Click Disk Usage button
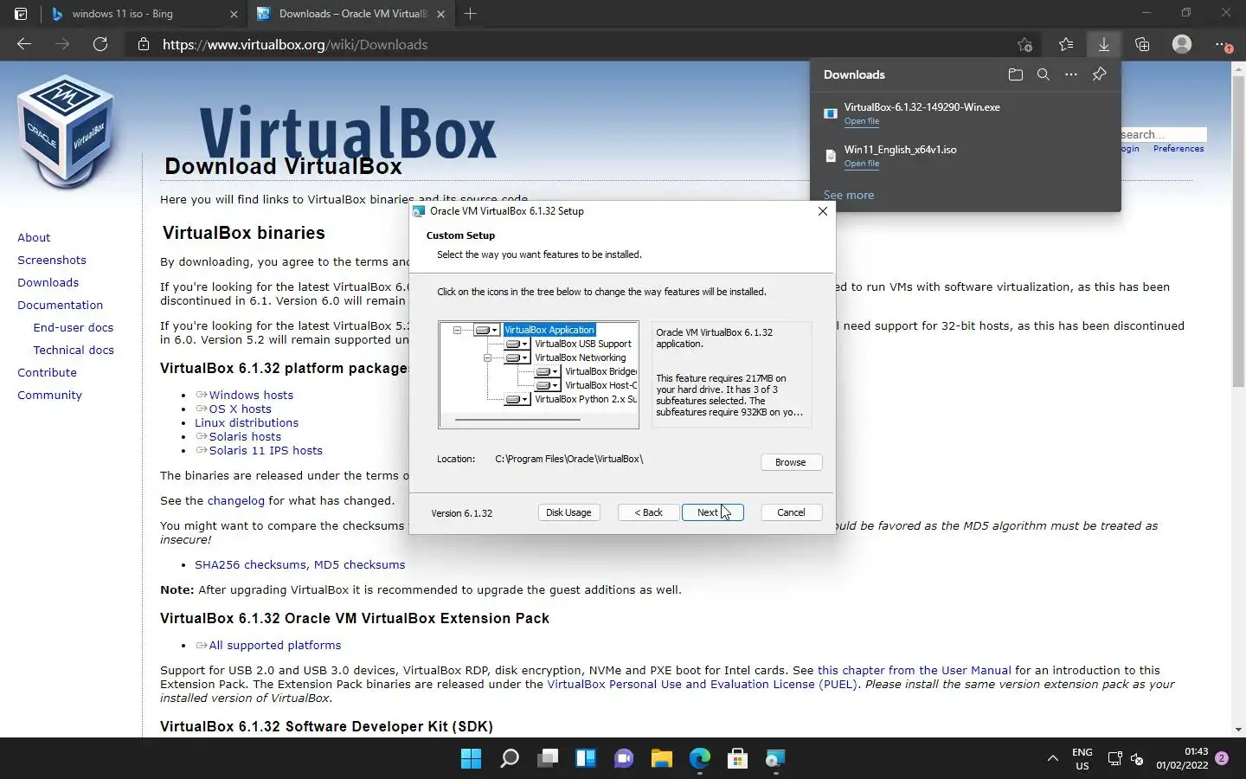The width and height of the screenshot is (1246, 779). 568,512
